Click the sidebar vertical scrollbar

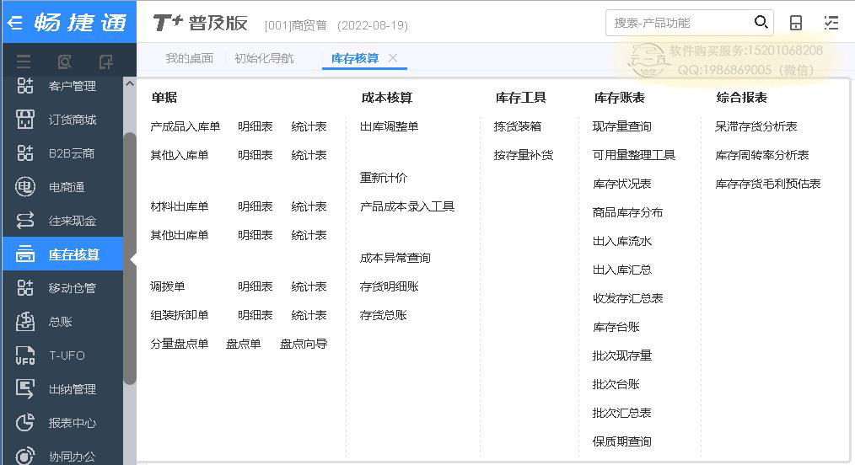pyautogui.click(x=130, y=259)
